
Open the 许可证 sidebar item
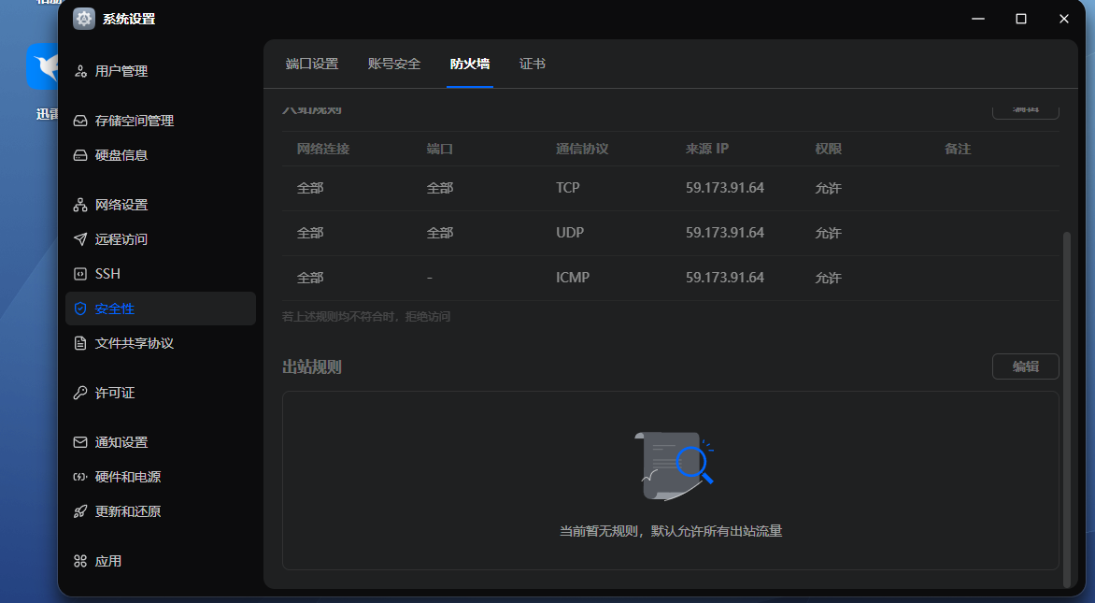pyautogui.click(x=161, y=393)
